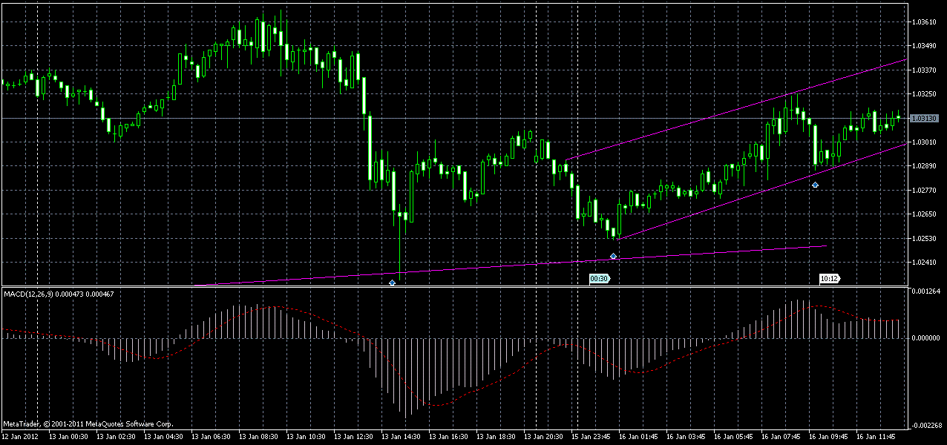Viewport: 947px width, 445px height.
Task: Select the blue arrow marker below the 13 Jan 14:30 candle
Action: pyautogui.click(x=392, y=283)
